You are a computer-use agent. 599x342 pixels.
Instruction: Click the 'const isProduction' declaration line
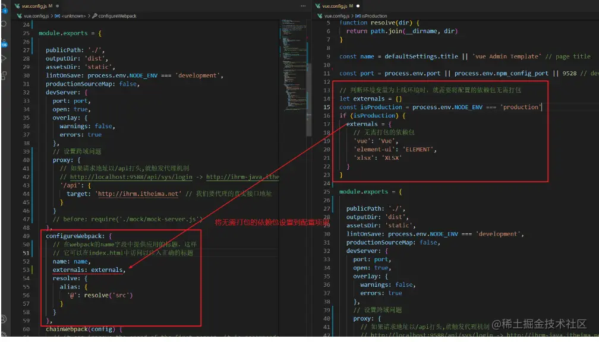(440, 107)
